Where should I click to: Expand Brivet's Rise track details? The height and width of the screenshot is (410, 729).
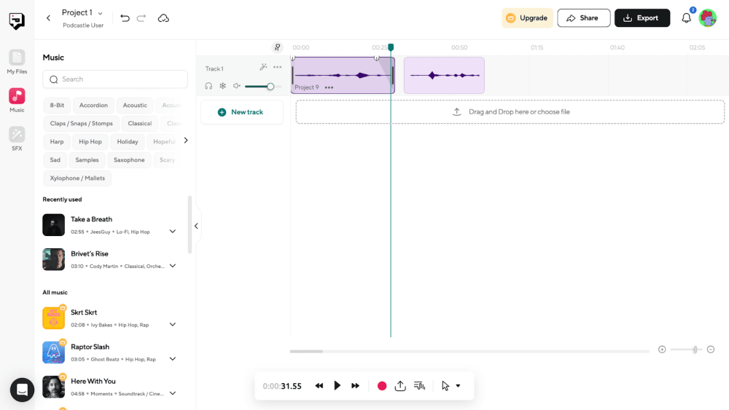[173, 266]
